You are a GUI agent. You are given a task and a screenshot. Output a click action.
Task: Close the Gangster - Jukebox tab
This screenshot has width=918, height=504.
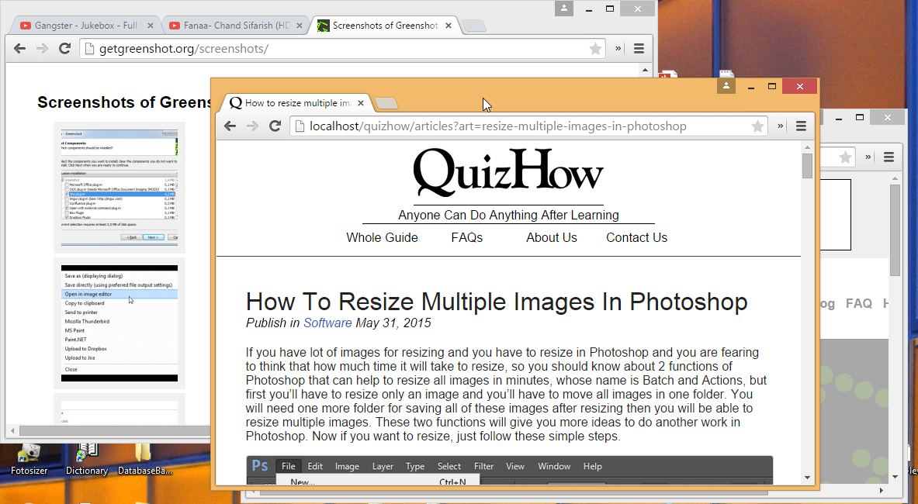tap(151, 26)
